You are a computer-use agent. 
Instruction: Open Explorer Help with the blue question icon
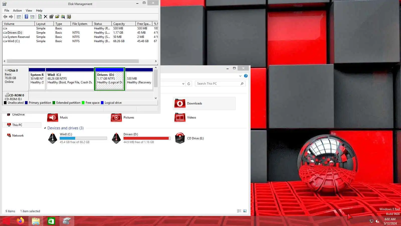tap(246, 76)
